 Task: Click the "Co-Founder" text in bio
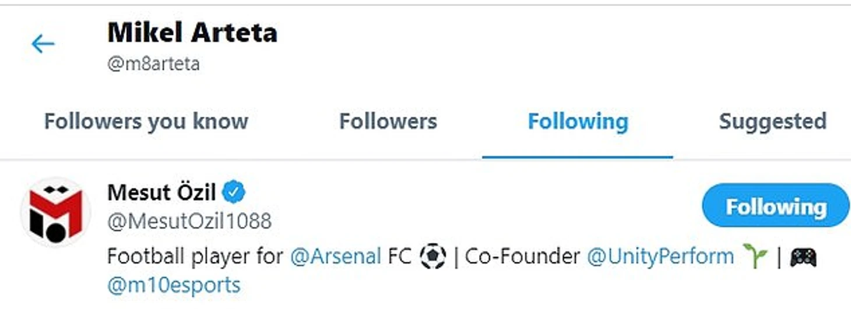pos(522,257)
